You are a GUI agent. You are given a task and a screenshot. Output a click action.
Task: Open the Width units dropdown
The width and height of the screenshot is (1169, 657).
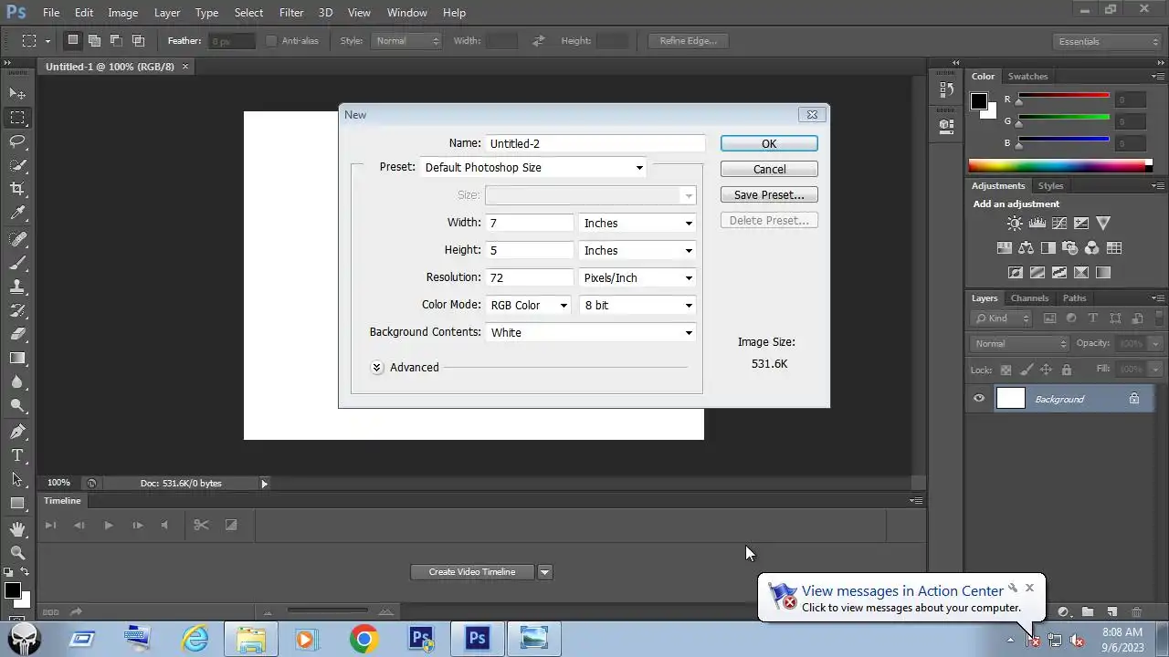pyautogui.click(x=638, y=224)
